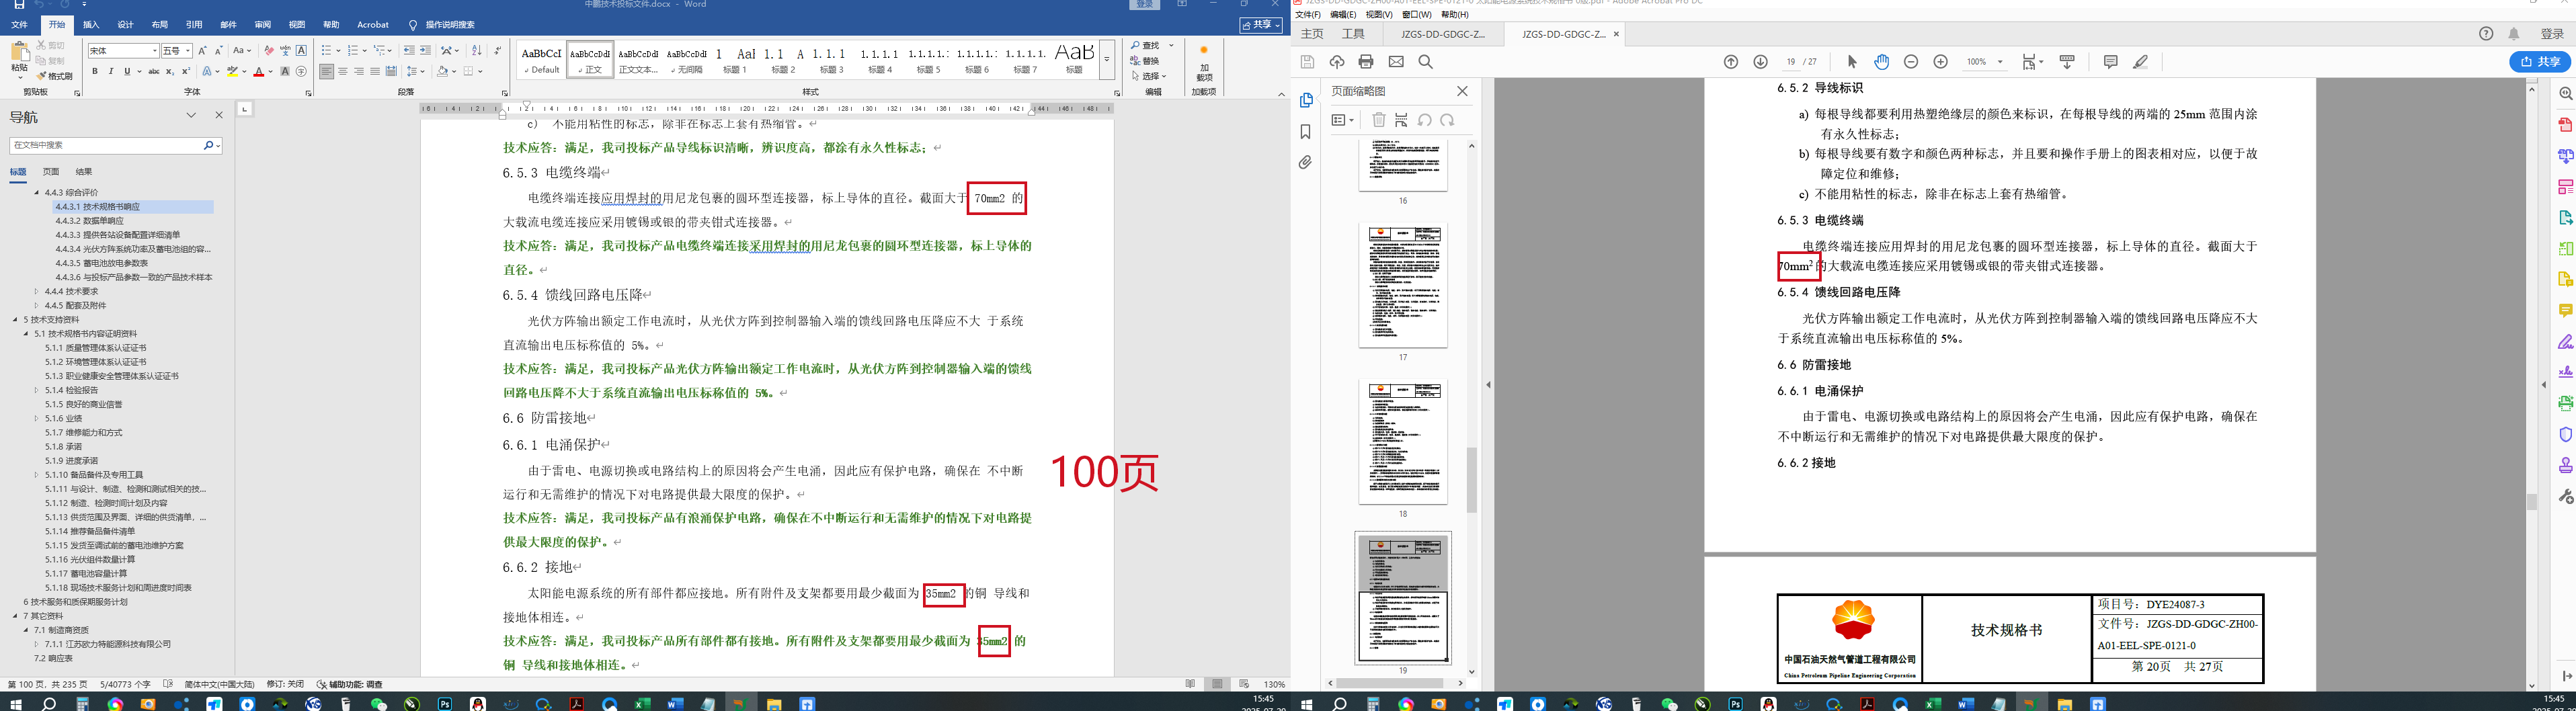Open the Review (审阅) ribbon tab
The image size is (2576, 711).
[263, 25]
